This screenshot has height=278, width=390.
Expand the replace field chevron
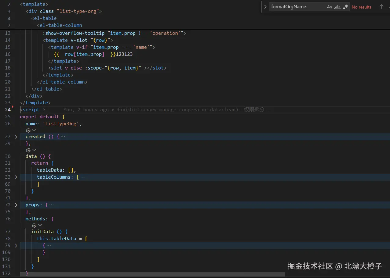[x=265, y=7]
